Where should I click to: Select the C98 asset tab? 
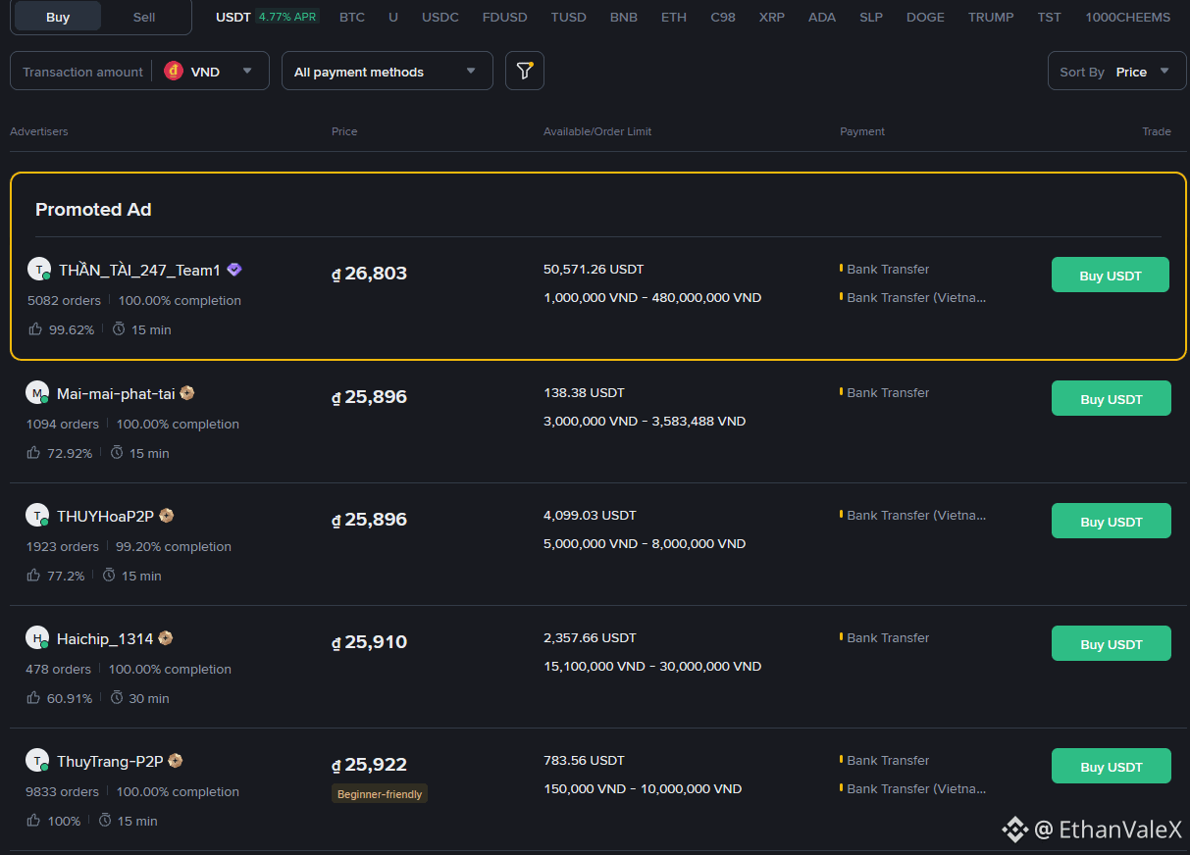tap(723, 17)
